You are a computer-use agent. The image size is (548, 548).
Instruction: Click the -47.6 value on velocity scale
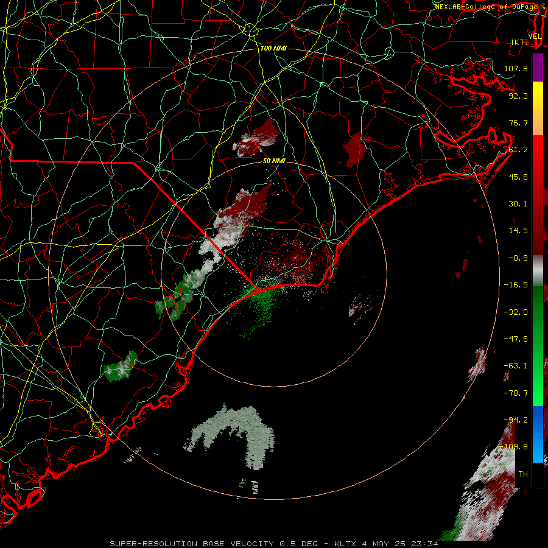516,339
